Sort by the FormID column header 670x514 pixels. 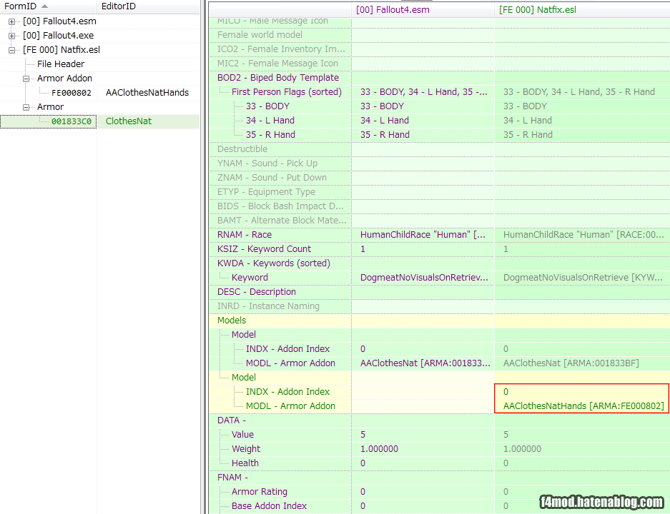pos(49,6)
